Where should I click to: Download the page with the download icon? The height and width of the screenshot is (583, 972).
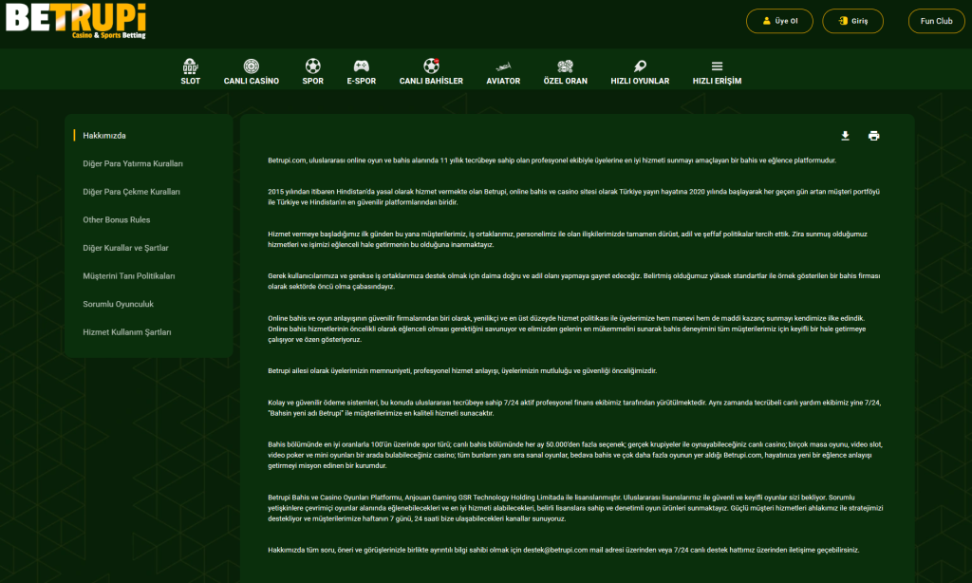pyautogui.click(x=845, y=136)
